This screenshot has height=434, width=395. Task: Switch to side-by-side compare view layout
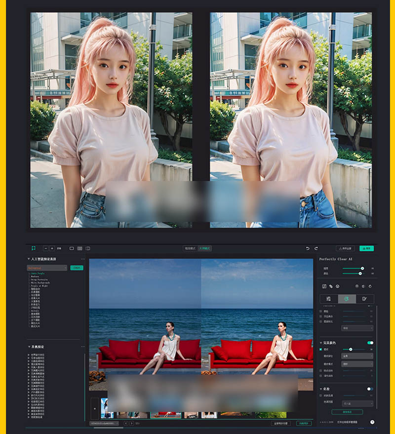click(79, 248)
